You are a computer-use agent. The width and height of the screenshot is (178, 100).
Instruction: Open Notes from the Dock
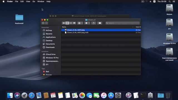click(60, 95)
